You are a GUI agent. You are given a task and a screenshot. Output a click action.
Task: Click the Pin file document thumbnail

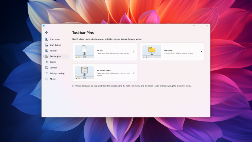(x=84, y=51)
